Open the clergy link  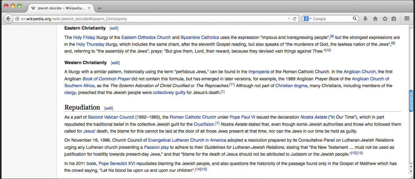pos(70,92)
